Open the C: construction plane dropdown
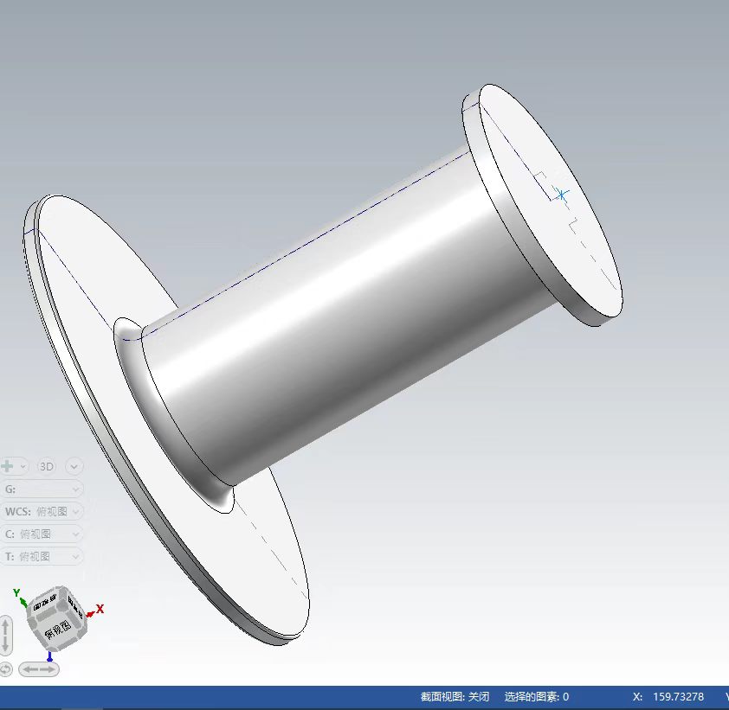729x710 pixels. coord(42,534)
